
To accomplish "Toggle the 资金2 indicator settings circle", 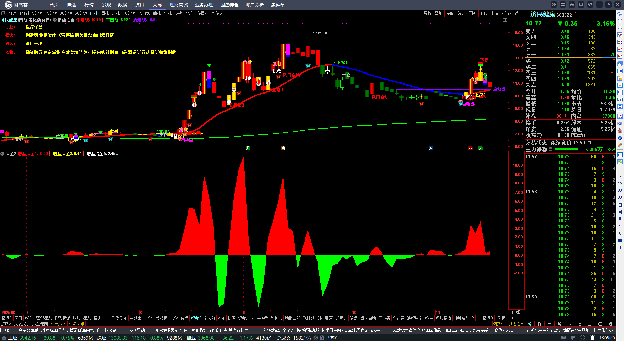I will [2, 154].
